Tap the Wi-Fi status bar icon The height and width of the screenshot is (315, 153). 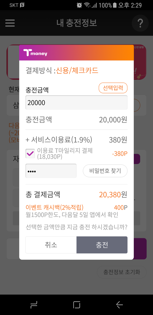pos(87,5)
